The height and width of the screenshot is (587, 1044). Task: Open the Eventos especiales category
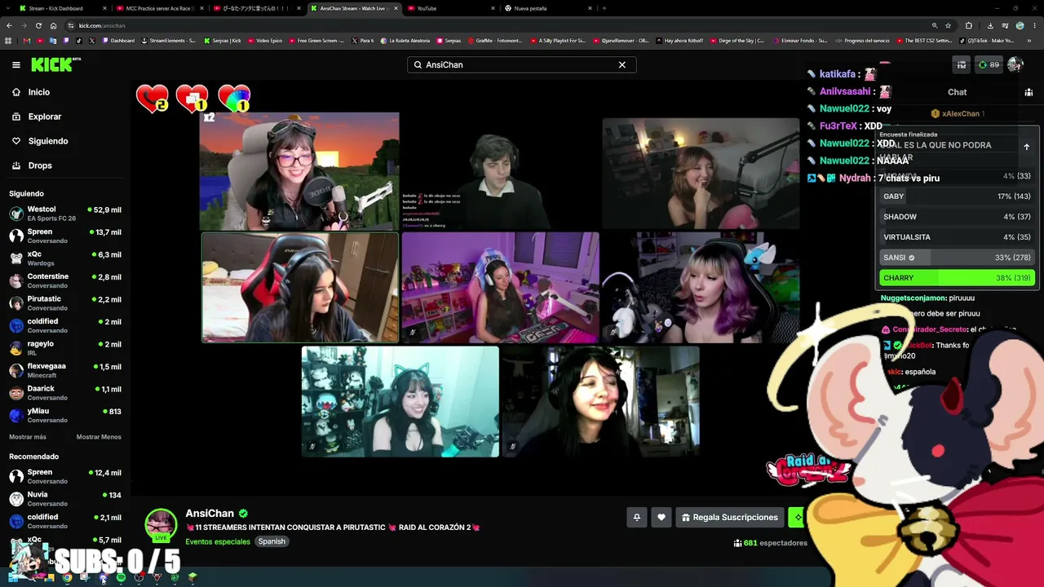click(218, 541)
